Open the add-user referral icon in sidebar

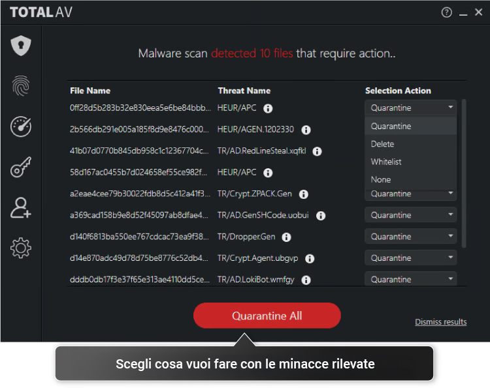pos(21,207)
